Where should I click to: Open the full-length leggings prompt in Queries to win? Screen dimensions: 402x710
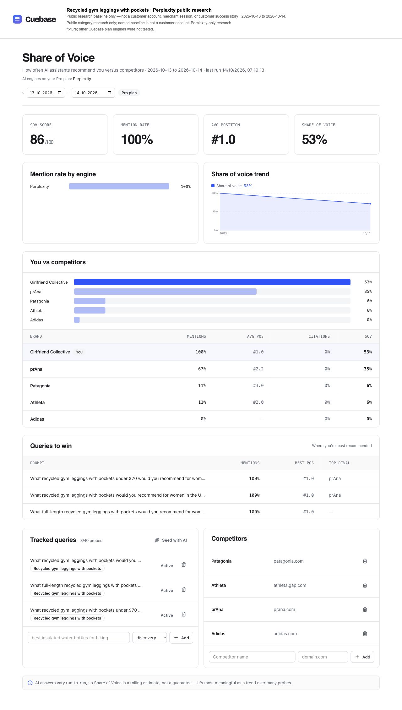coord(117,512)
